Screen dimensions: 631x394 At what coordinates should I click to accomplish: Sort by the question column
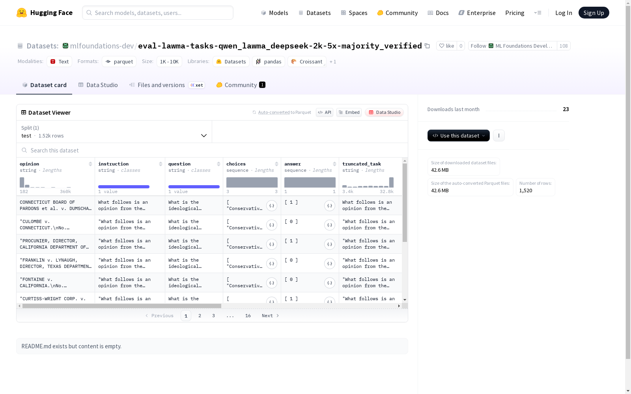(x=218, y=164)
